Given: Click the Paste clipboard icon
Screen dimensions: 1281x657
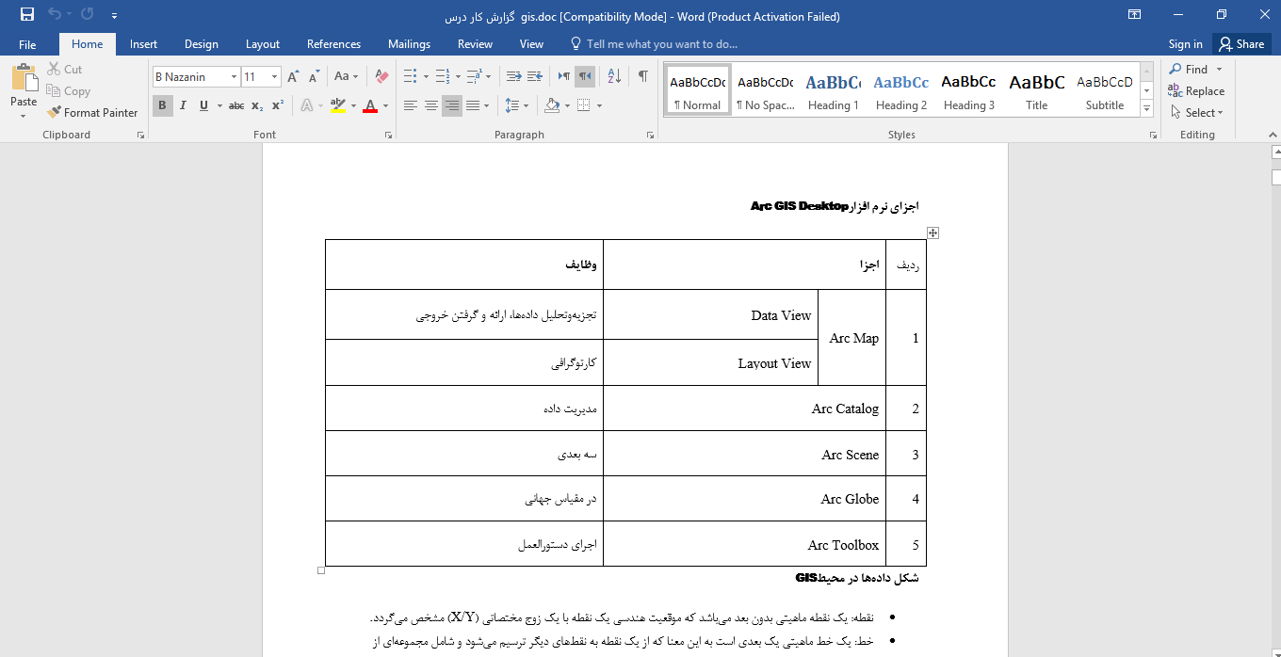Looking at the screenshot, I should coord(24,77).
